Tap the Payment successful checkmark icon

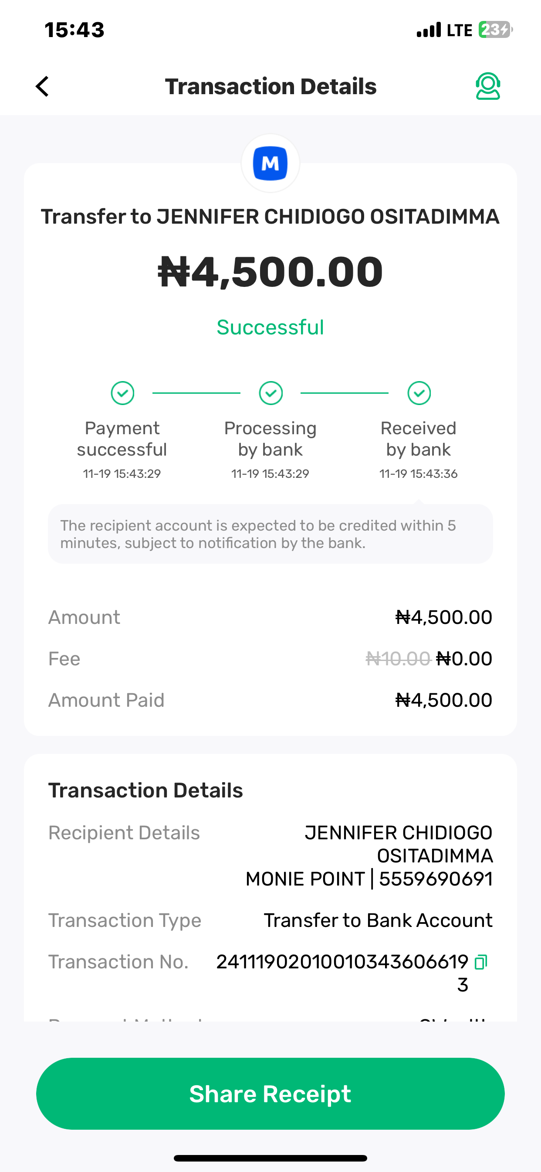pos(122,393)
